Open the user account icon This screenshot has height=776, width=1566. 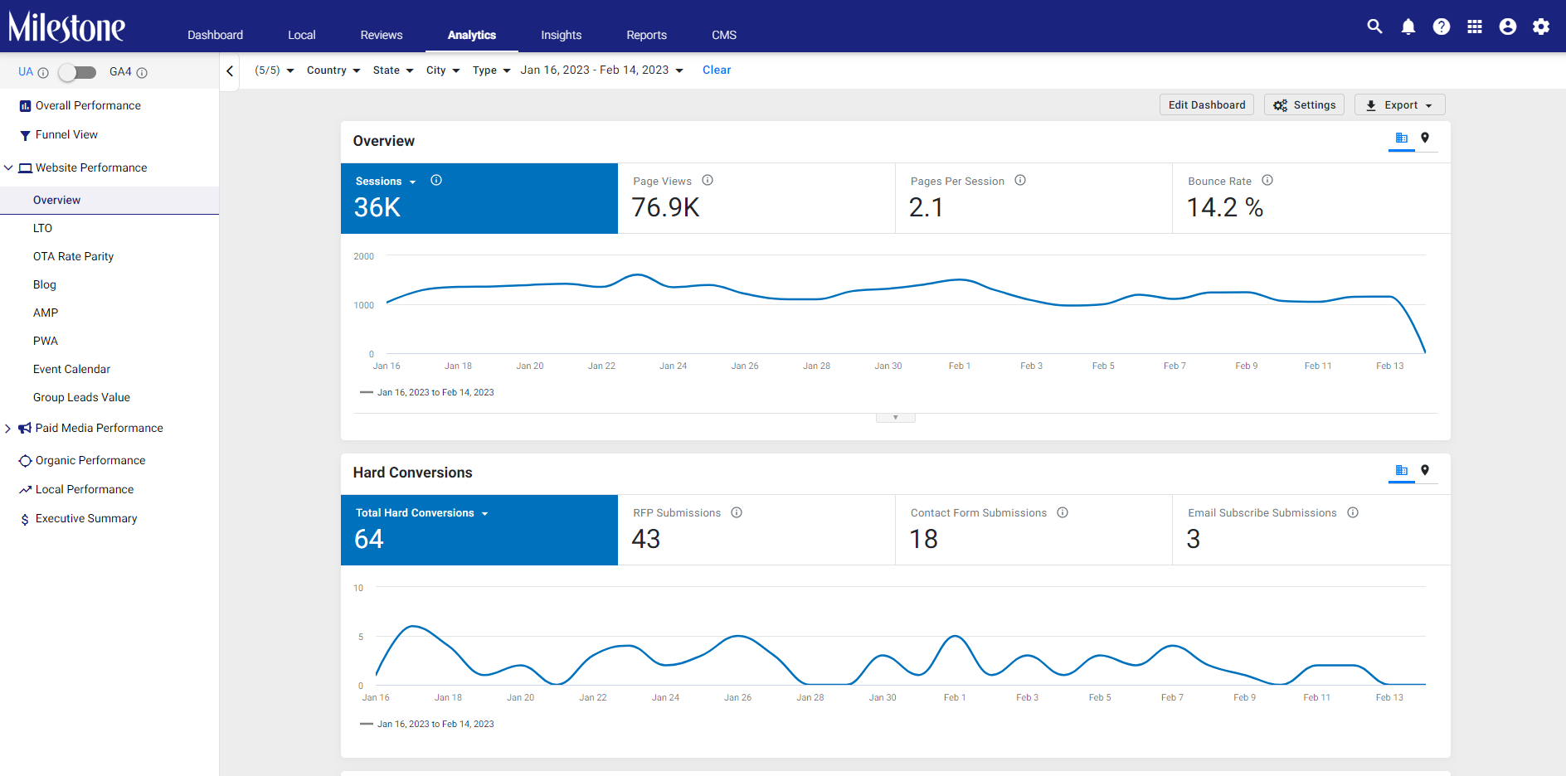coord(1508,27)
